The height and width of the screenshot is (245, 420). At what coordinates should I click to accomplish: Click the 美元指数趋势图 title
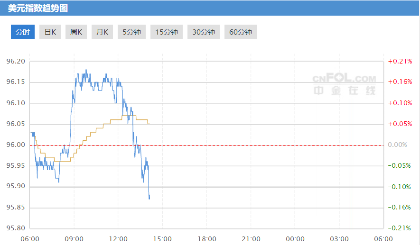click(x=37, y=8)
